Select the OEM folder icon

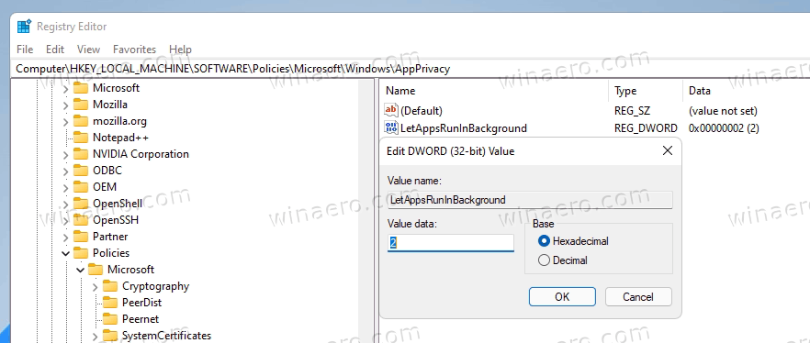(80, 187)
